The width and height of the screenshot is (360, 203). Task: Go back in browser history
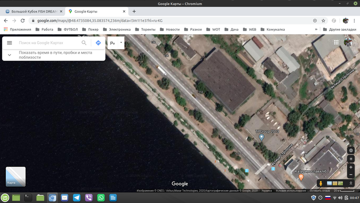click(6, 21)
